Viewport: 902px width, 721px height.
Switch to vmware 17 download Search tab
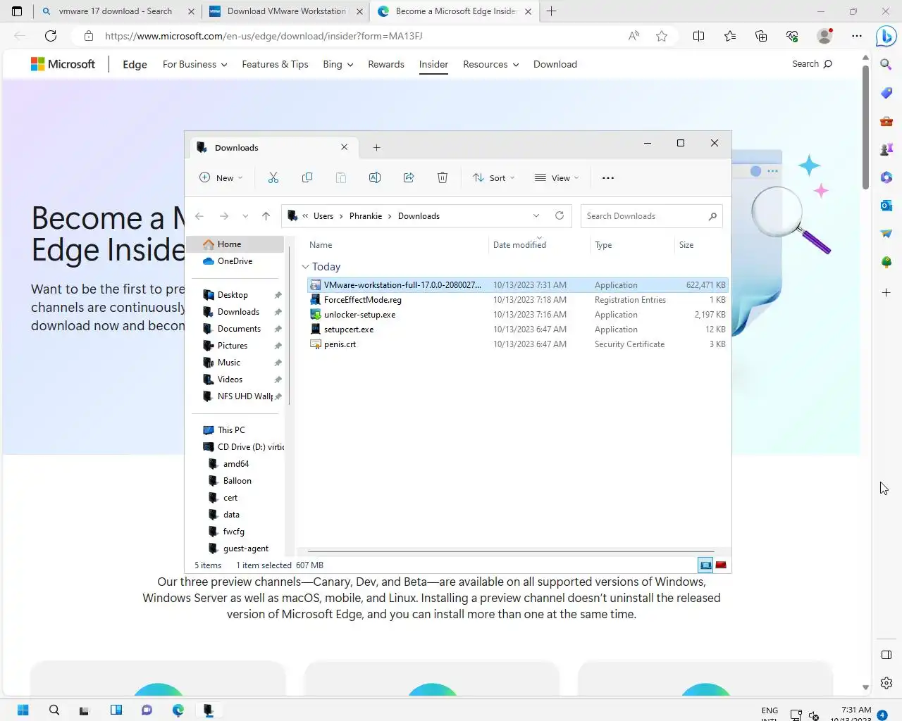(x=116, y=11)
